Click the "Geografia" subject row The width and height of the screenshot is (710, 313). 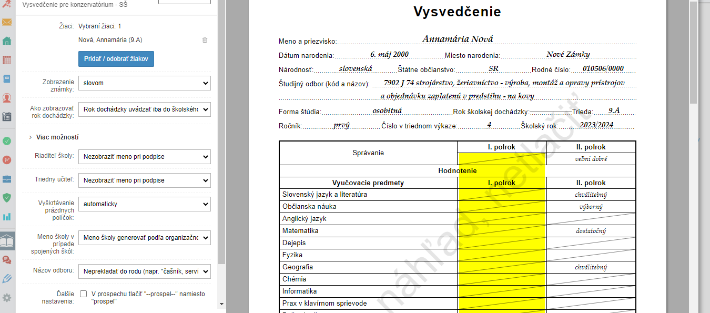[368, 267]
